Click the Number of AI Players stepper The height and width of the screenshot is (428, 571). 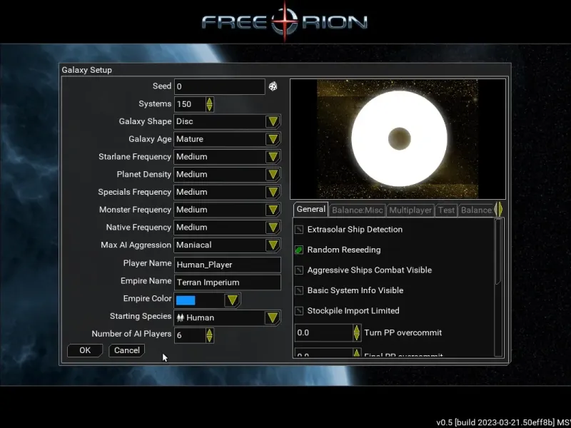[209, 335]
